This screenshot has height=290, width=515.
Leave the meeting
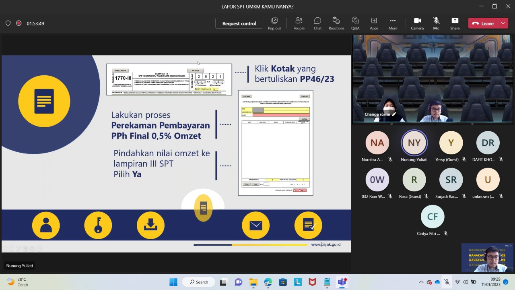click(483, 23)
